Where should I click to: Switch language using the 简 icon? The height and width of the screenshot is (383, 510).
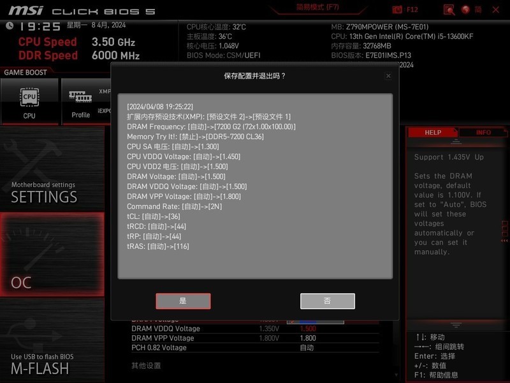coord(479,10)
